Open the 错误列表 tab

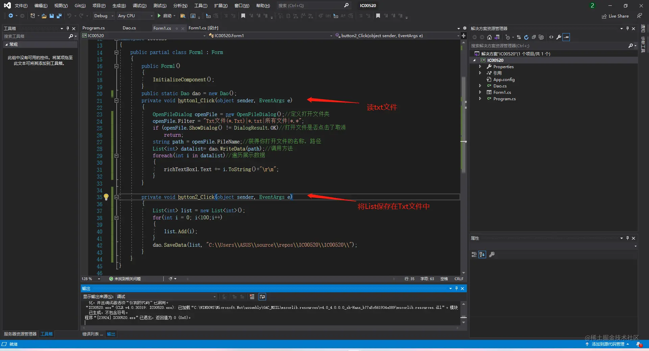tap(92, 334)
